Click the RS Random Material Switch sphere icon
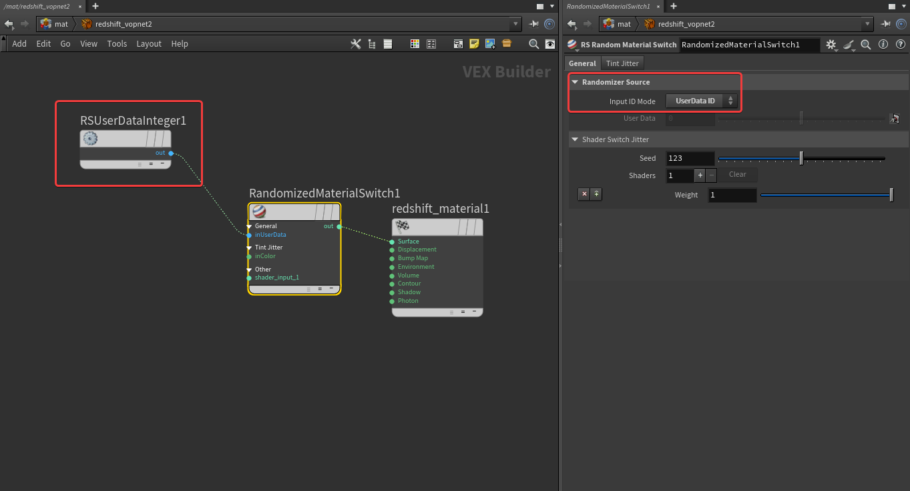Viewport: 910px width, 491px height. coord(573,45)
